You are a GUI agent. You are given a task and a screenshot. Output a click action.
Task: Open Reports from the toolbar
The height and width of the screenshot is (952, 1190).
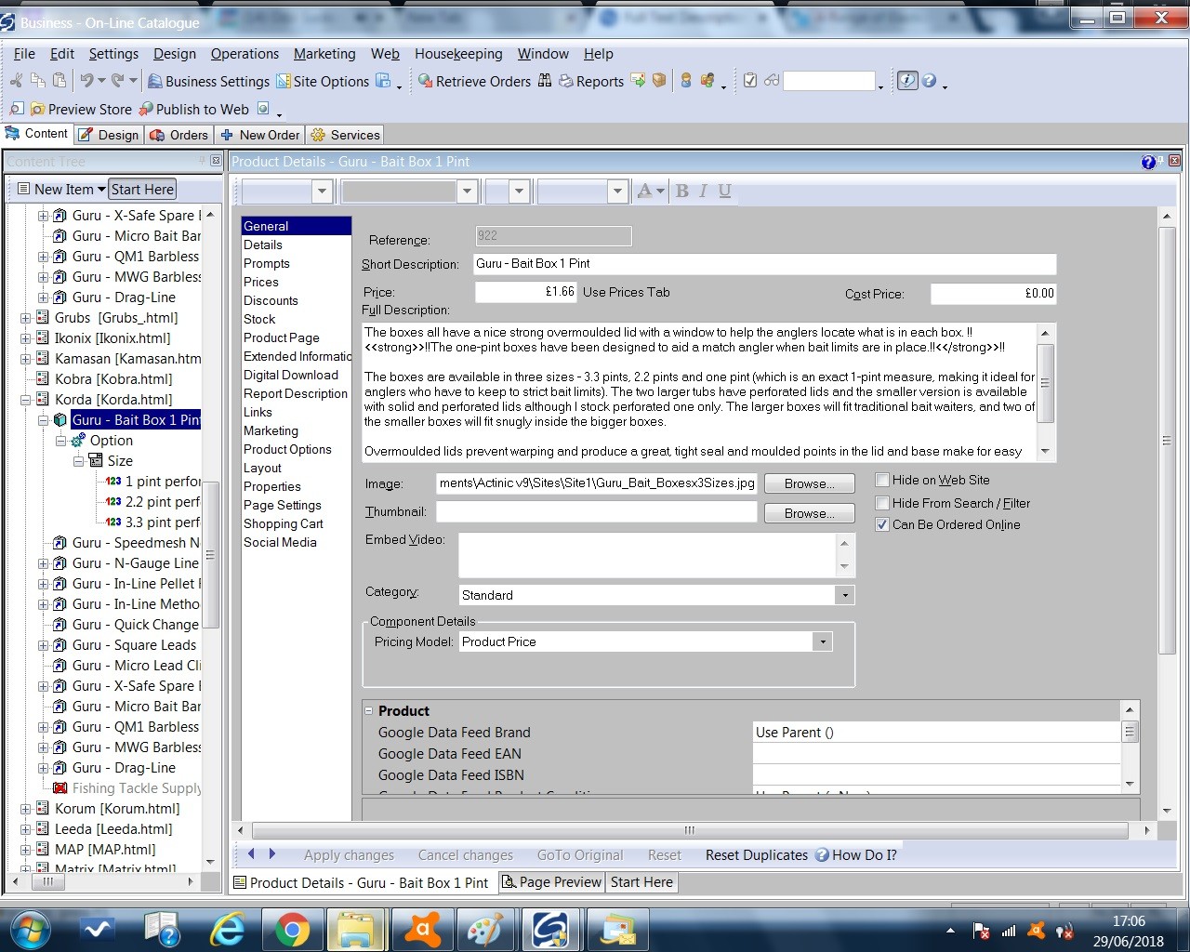click(566, 82)
